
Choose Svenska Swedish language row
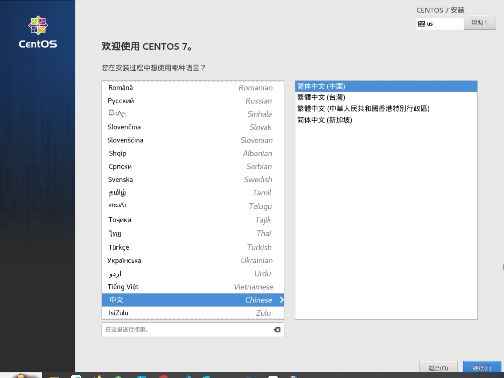click(x=193, y=180)
